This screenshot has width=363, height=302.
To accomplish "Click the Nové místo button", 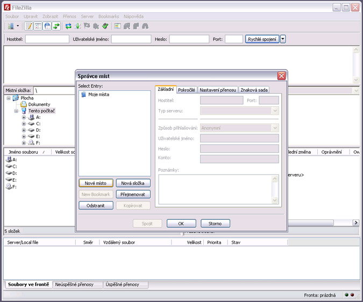I will coord(96,183).
